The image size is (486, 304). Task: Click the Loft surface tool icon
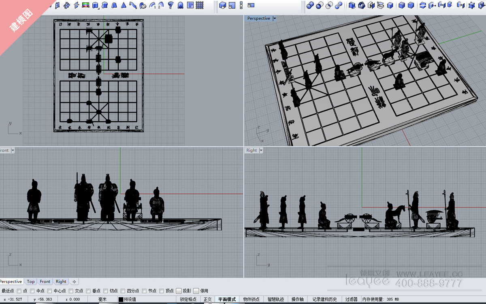[x=104, y=5]
